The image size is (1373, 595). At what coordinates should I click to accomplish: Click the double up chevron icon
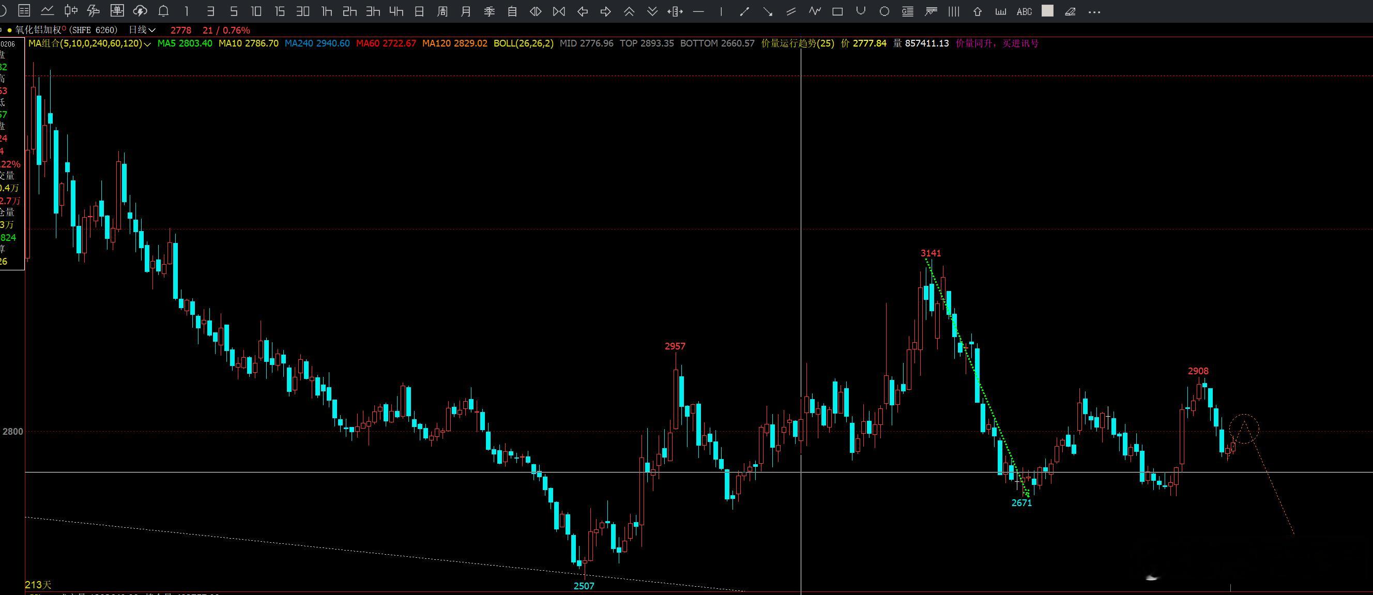point(629,11)
